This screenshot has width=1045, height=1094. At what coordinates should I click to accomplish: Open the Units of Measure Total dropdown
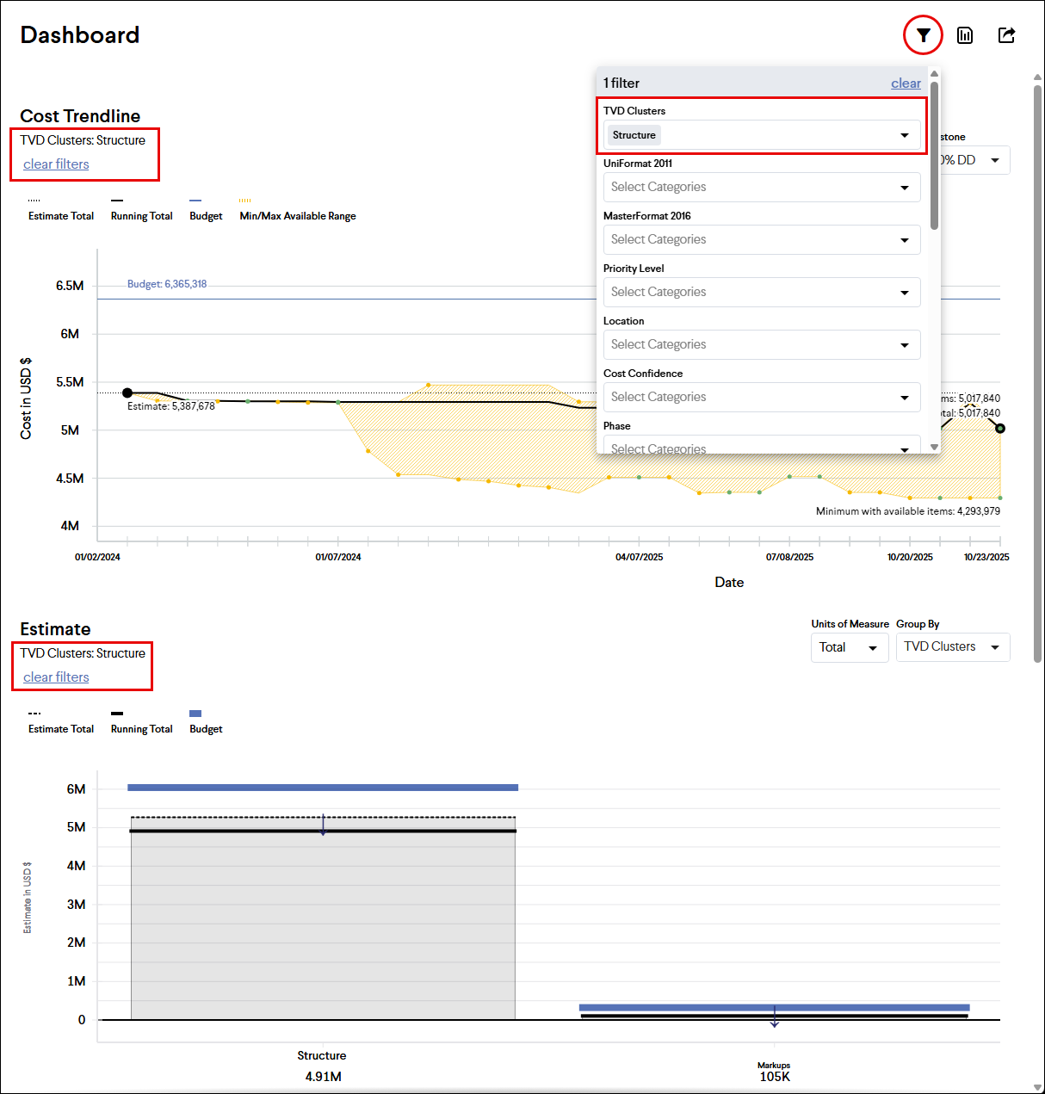(849, 647)
